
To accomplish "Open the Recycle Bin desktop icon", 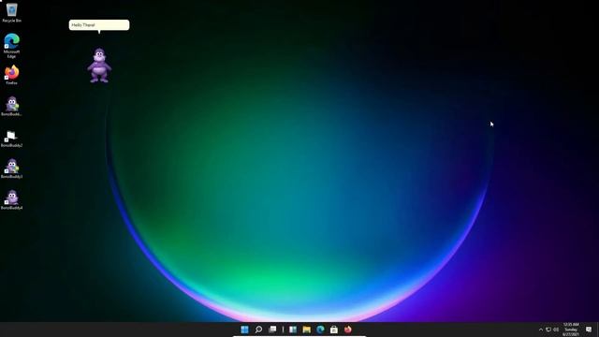I will [x=12, y=12].
